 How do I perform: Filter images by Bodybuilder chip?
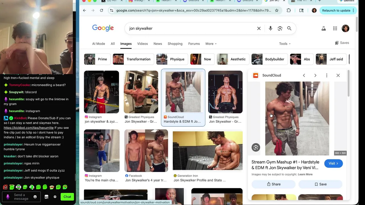click(x=269, y=59)
